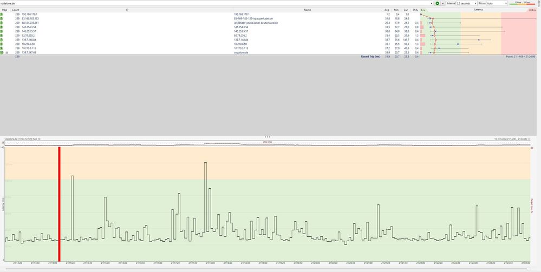
Task: Open the Alerts side tab
Action: click(x=539, y=3)
